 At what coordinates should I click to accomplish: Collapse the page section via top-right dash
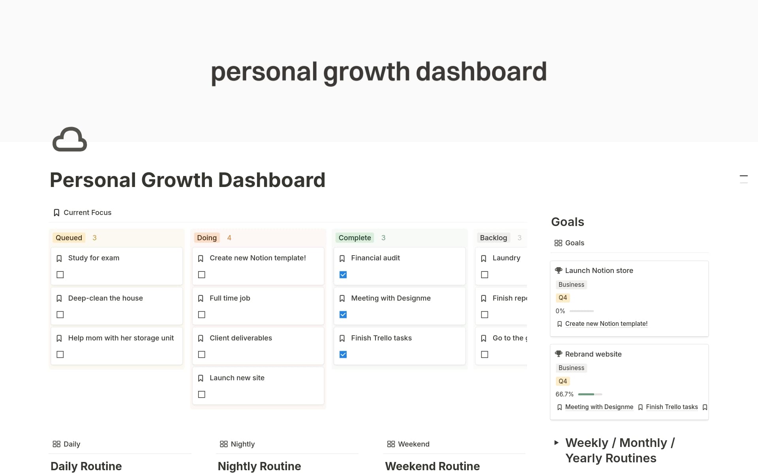click(744, 177)
